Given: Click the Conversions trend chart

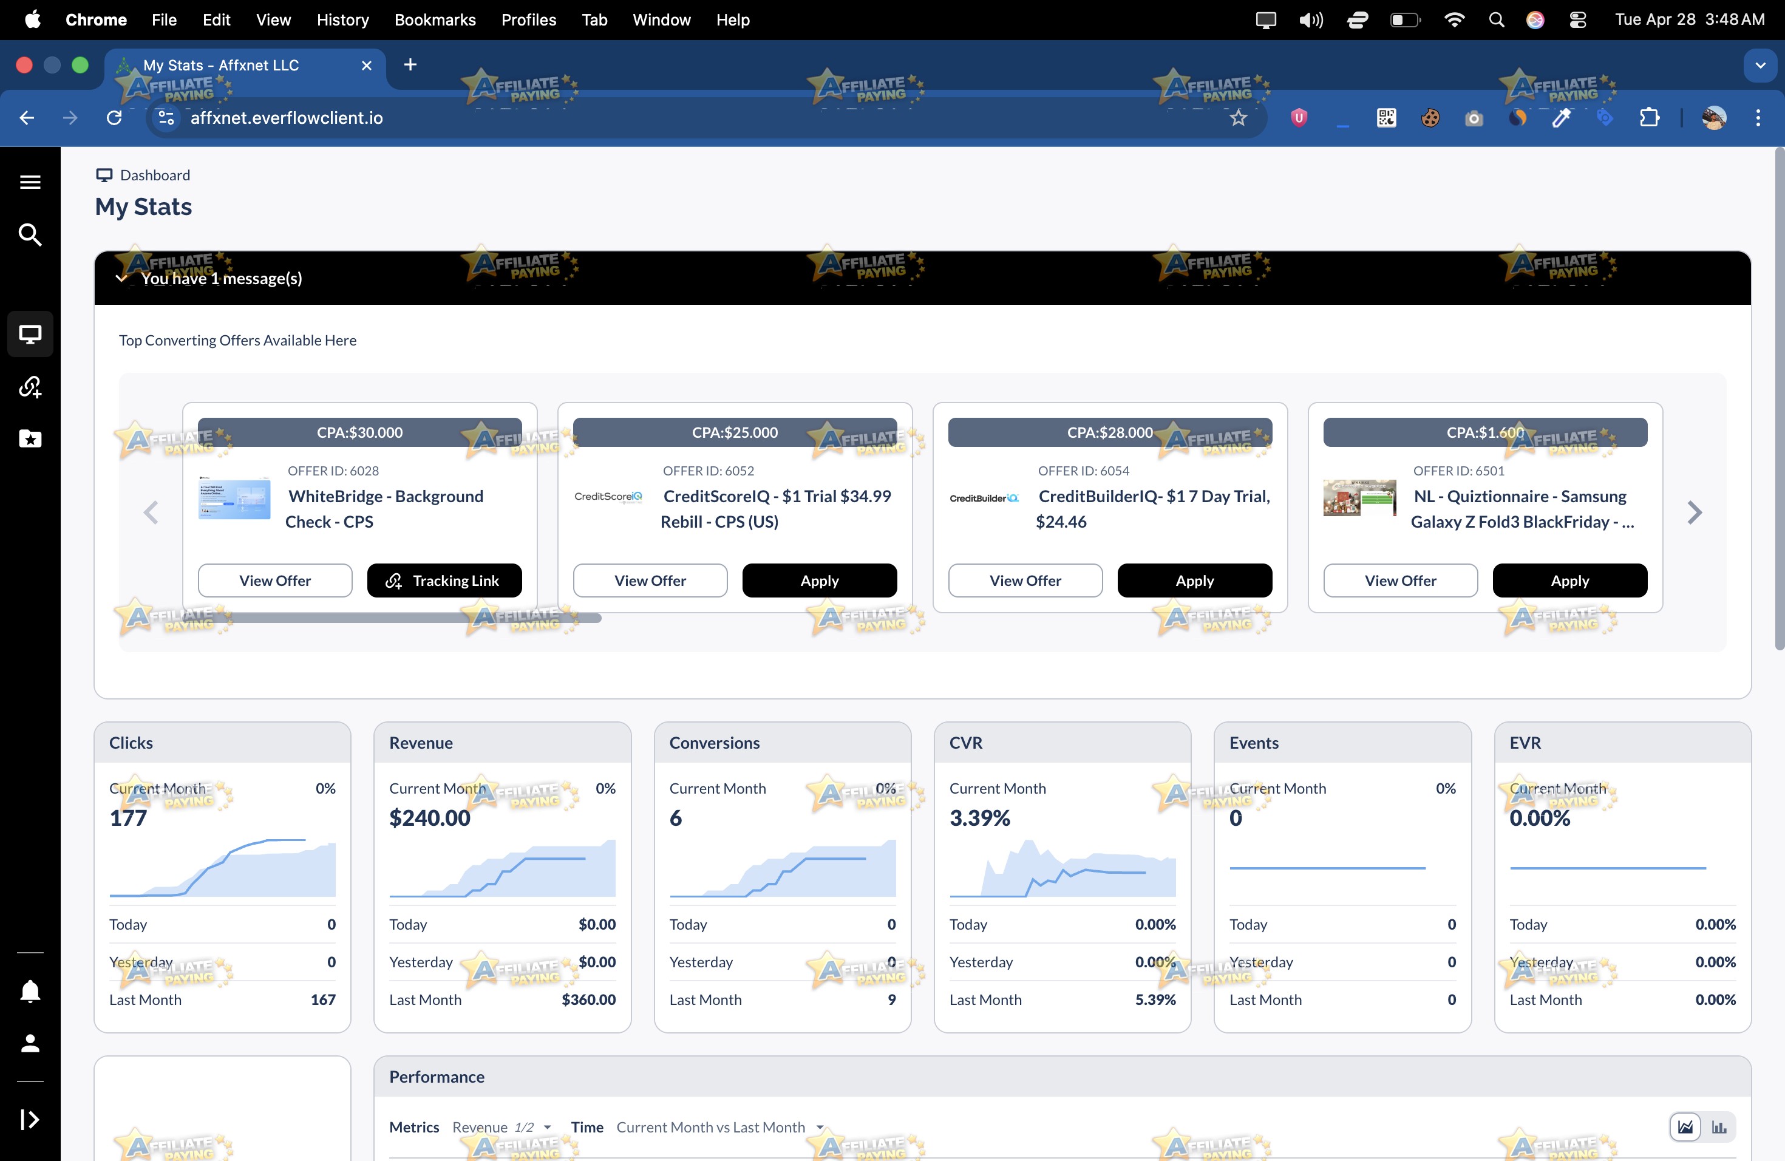Looking at the screenshot, I should point(782,868).
